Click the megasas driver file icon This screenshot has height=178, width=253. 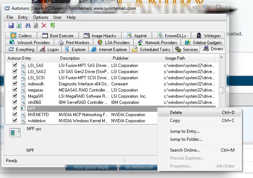click(x=23, y=90)
